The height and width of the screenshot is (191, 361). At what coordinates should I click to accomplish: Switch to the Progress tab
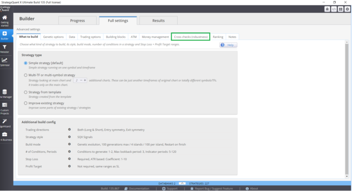click(77, 21)
